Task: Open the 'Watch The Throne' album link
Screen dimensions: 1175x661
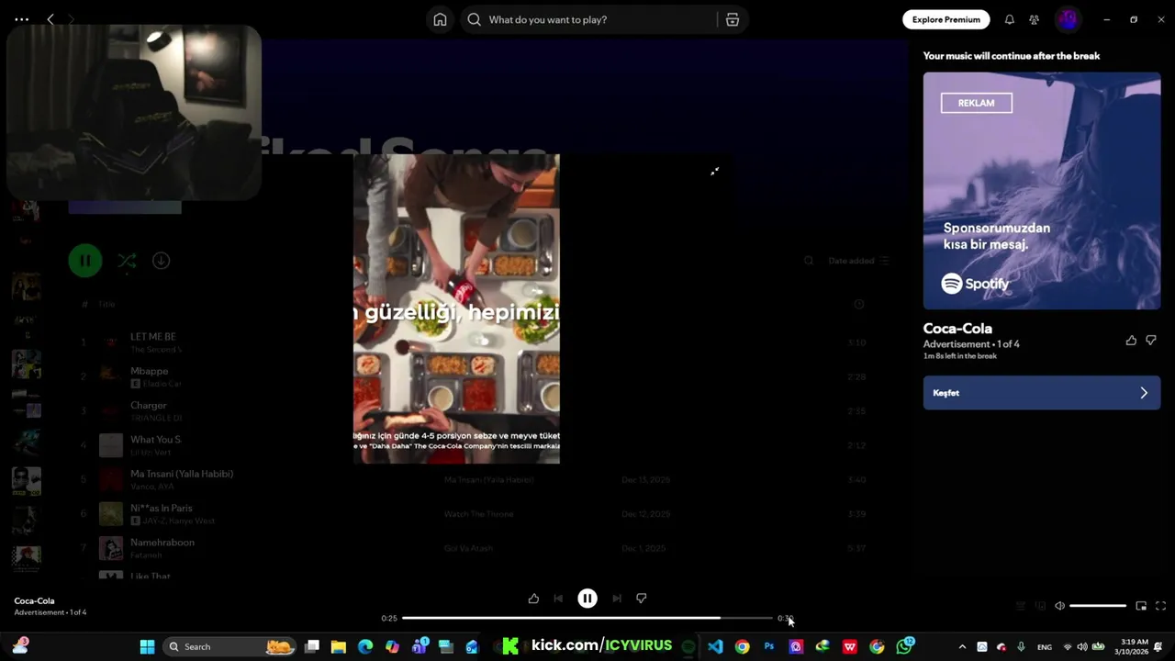Action: [x=478, y=514]
